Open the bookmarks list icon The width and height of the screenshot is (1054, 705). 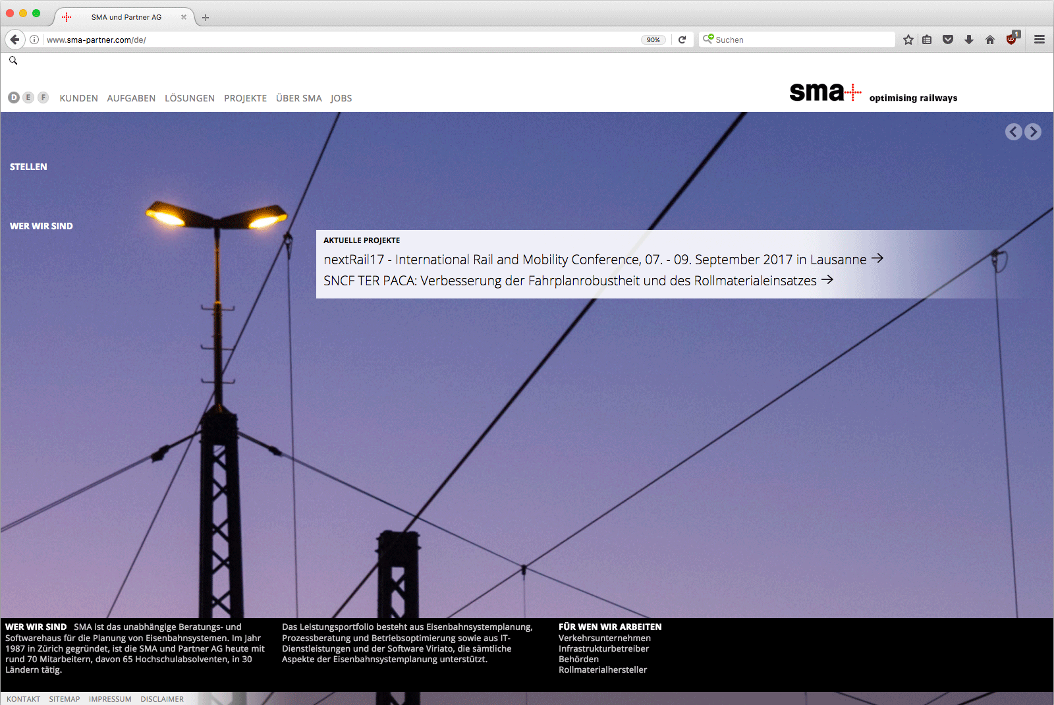pyautogui.click(x=927, y=40)
